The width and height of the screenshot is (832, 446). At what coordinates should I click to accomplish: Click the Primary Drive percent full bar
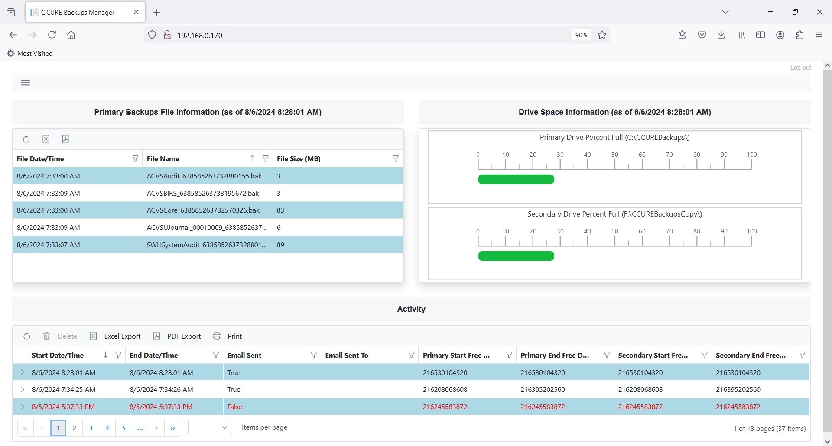(x=516, y=179)
